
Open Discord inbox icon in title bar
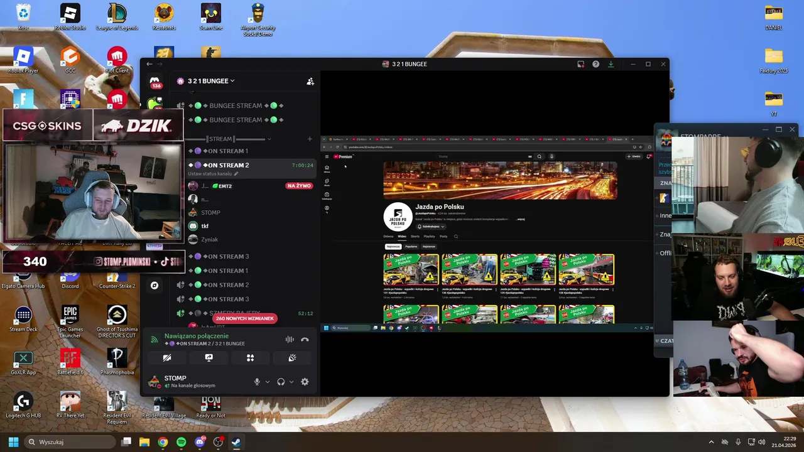tap(581, 64)
